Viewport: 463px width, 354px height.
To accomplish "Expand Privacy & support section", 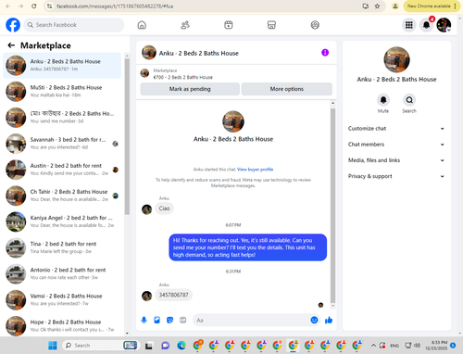I will coord(396,176).
